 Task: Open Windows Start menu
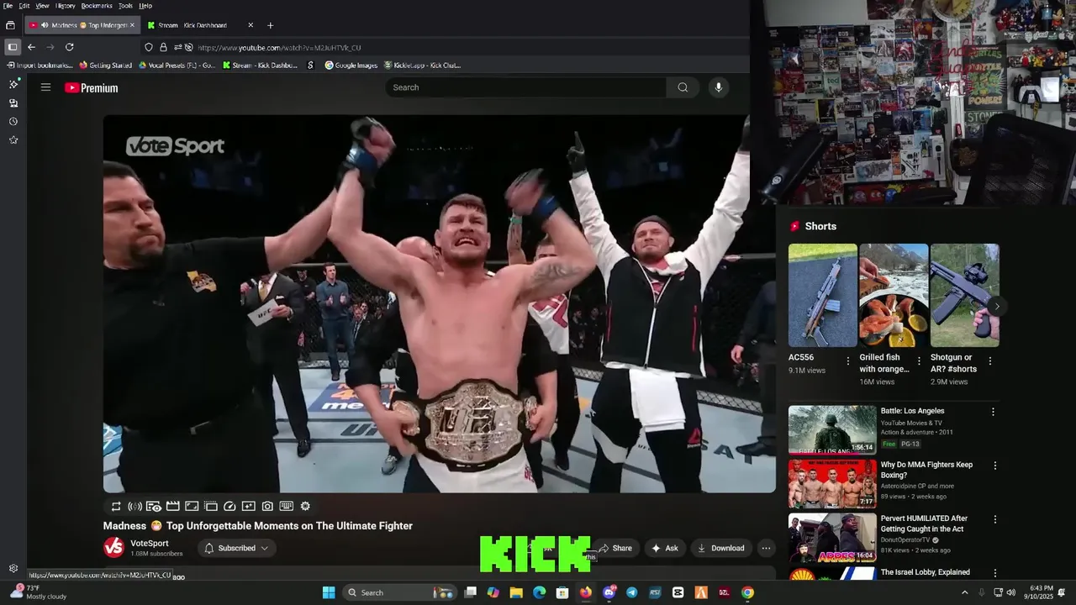[x=329, y=592]
